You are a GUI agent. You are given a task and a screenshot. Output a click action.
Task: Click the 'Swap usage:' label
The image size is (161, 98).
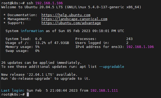coord(17,51)
